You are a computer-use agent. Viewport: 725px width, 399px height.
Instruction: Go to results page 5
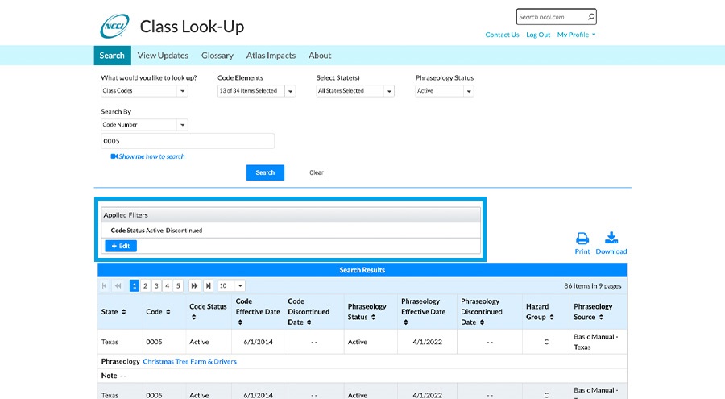[178, 285]
